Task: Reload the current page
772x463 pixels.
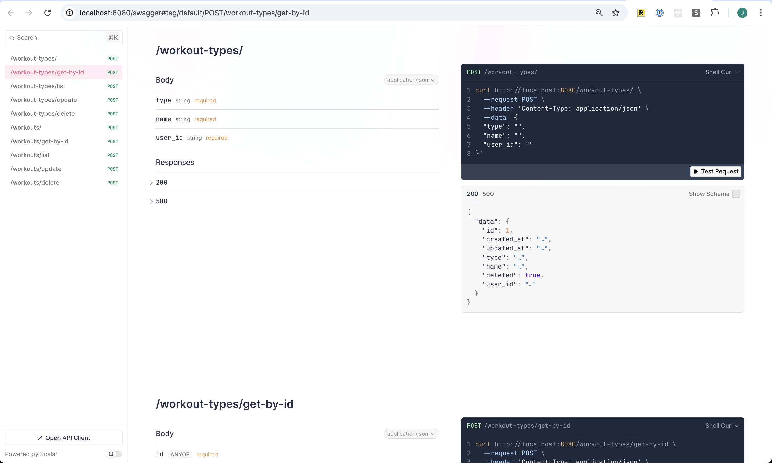Action: click(x=47, y=13)
